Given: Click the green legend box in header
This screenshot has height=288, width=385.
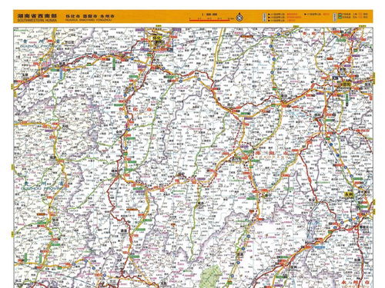Looking at the screenshot, I should 340,16.
